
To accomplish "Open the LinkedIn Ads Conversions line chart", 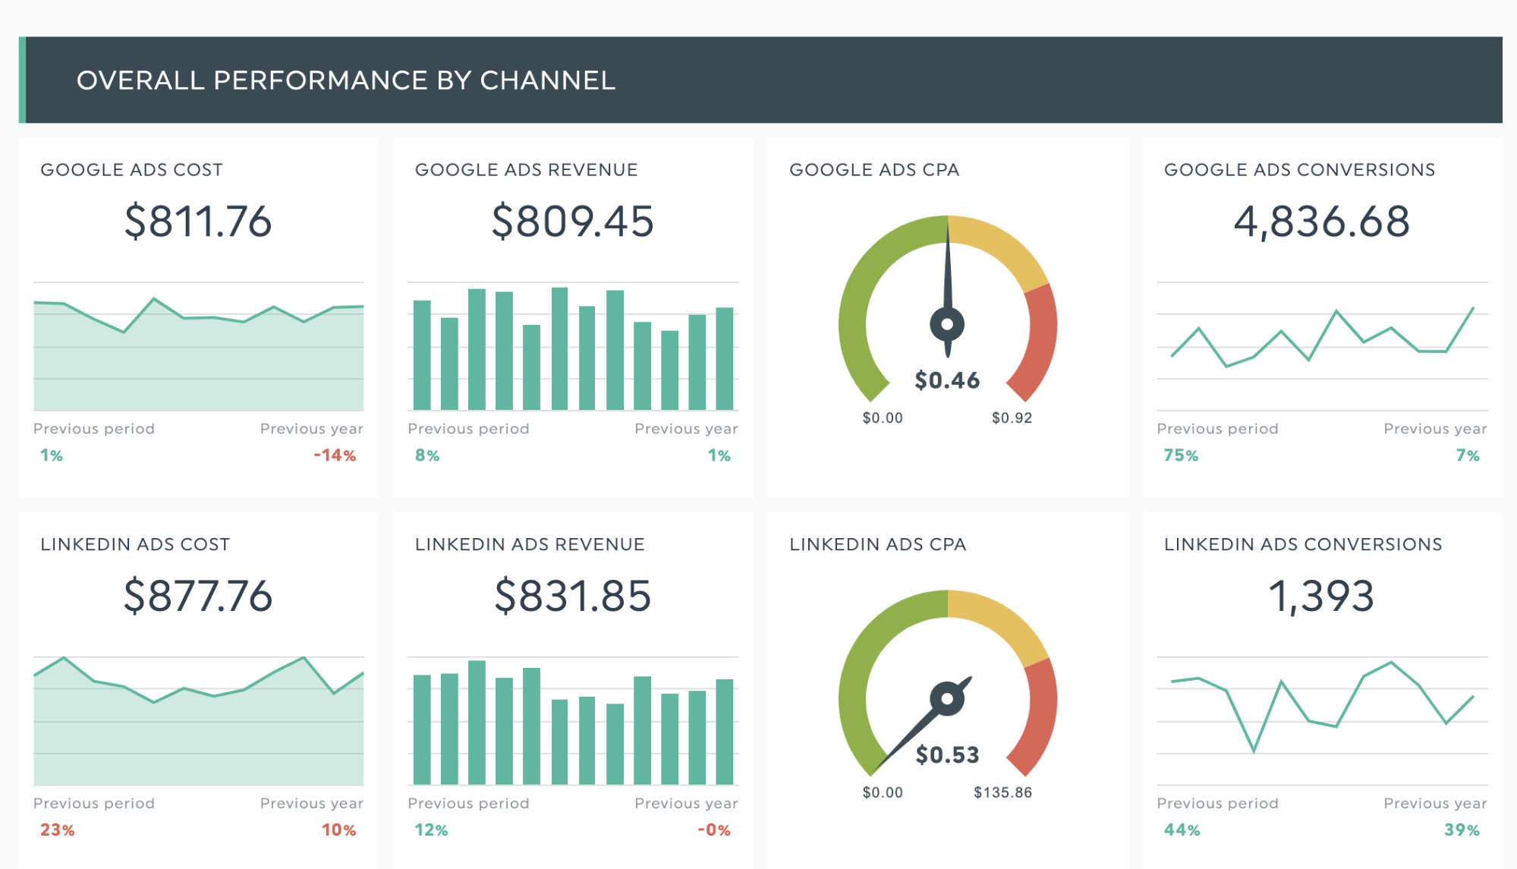I will pyautogui.click(x=1322, y=721).
